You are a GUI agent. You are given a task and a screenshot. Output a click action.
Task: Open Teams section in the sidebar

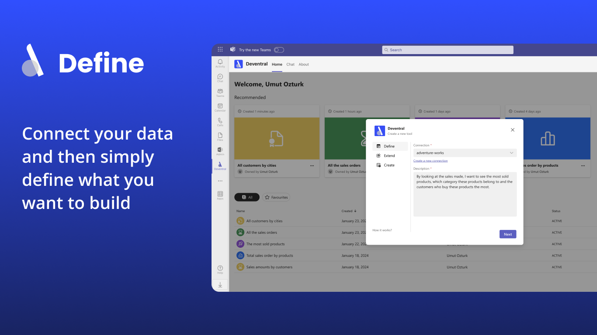(x=220, y=93)
